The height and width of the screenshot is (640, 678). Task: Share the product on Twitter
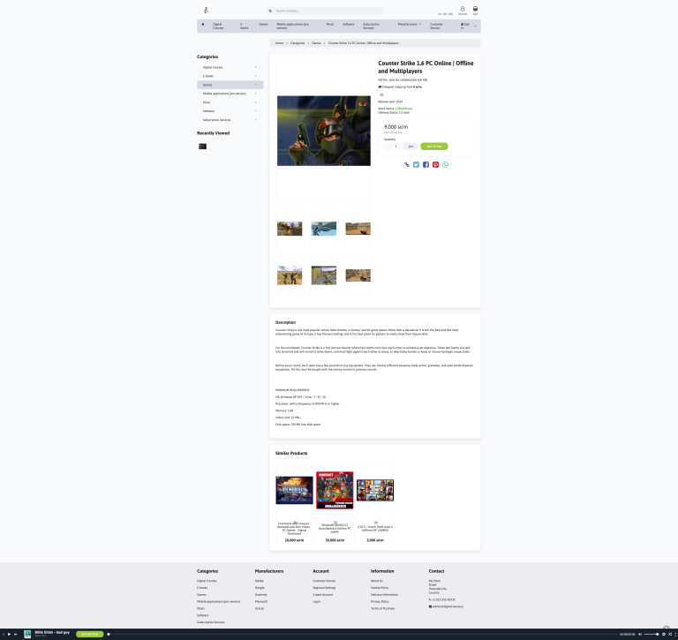tap(416, 165)
